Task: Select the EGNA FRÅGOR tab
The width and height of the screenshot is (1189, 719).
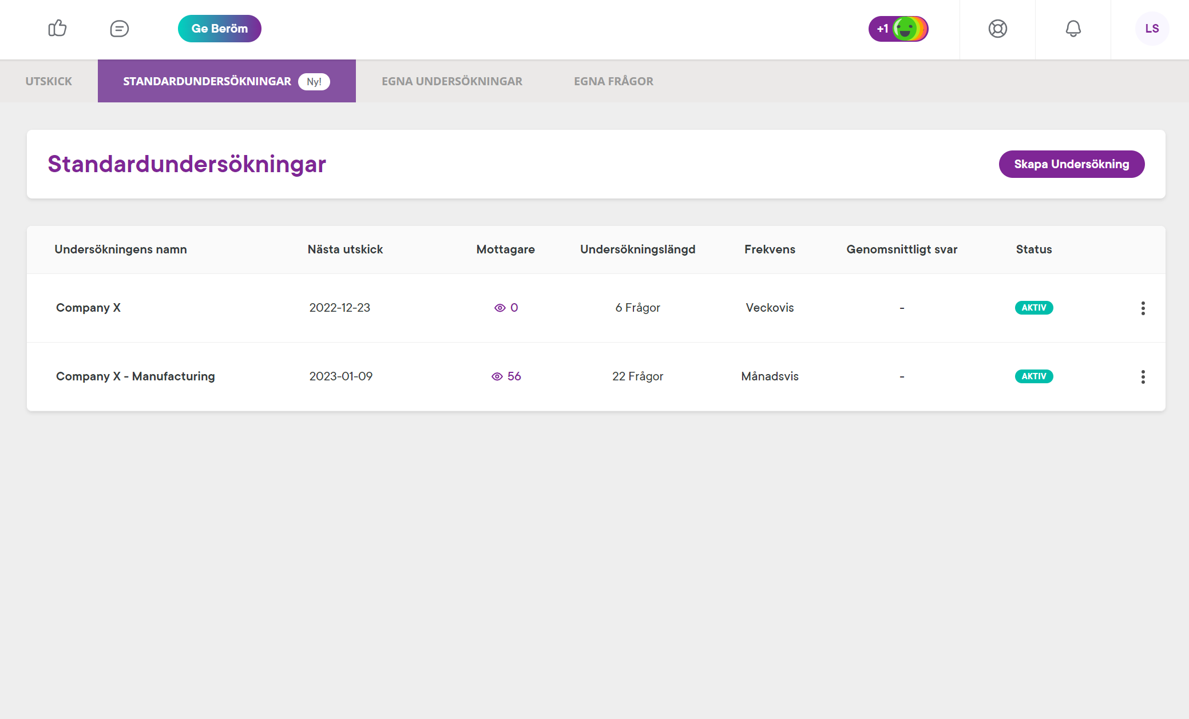Action: pyautogui.click(x=613, y=81)
